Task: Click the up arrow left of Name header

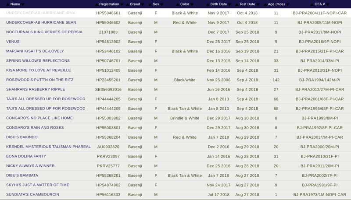Action: click(x=7, y=4)
